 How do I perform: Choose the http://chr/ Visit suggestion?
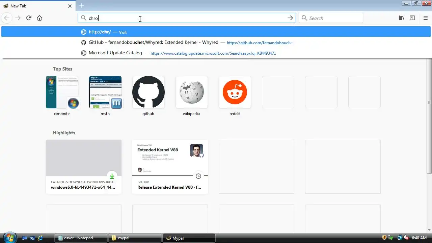[216, 32]
